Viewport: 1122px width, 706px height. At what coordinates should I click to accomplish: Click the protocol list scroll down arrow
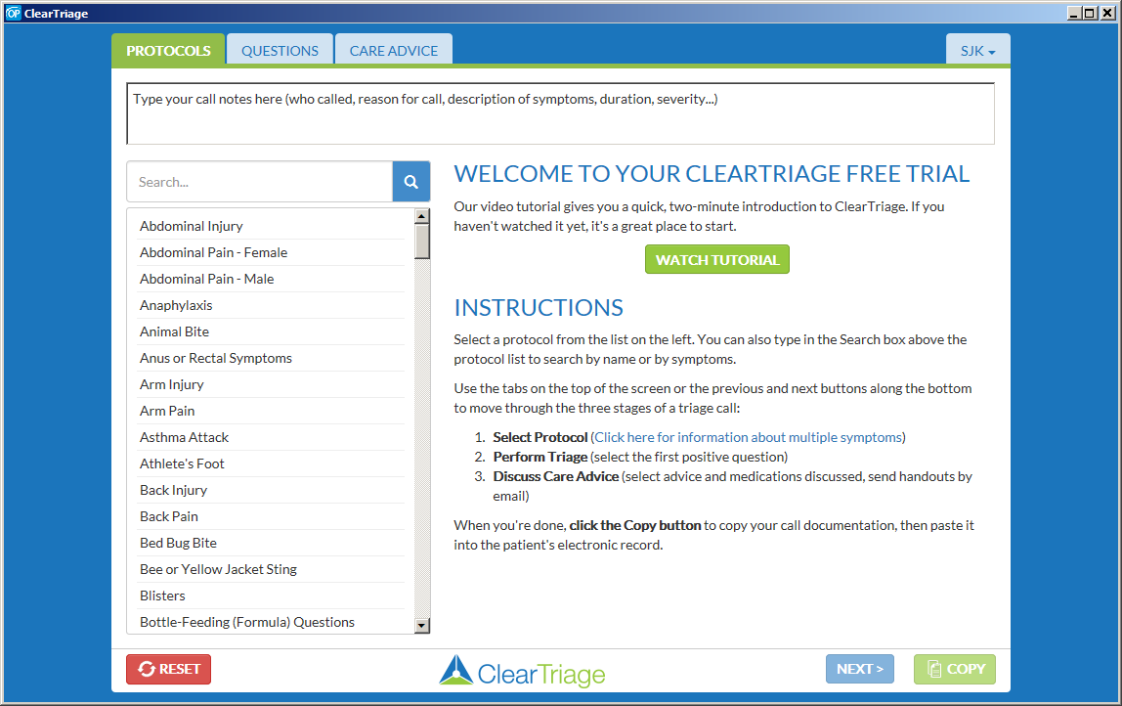[x=422, y=626]
